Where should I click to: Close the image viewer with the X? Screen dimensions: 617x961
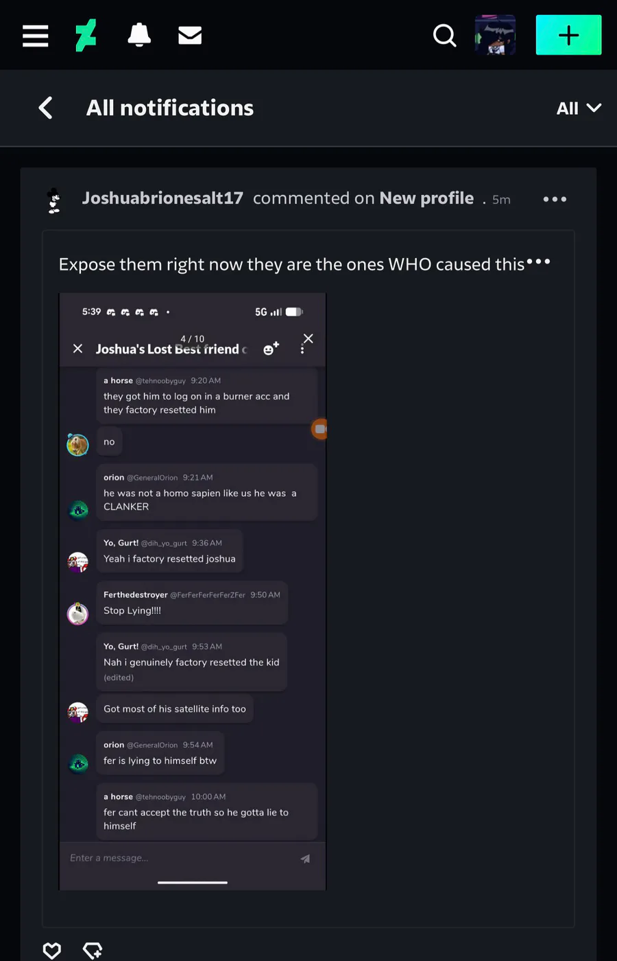pyautogui.click(x=308, y=338)
